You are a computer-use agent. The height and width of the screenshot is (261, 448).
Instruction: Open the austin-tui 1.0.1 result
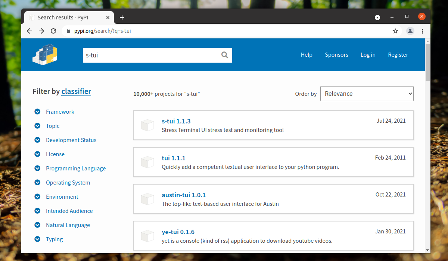point(184,195)
